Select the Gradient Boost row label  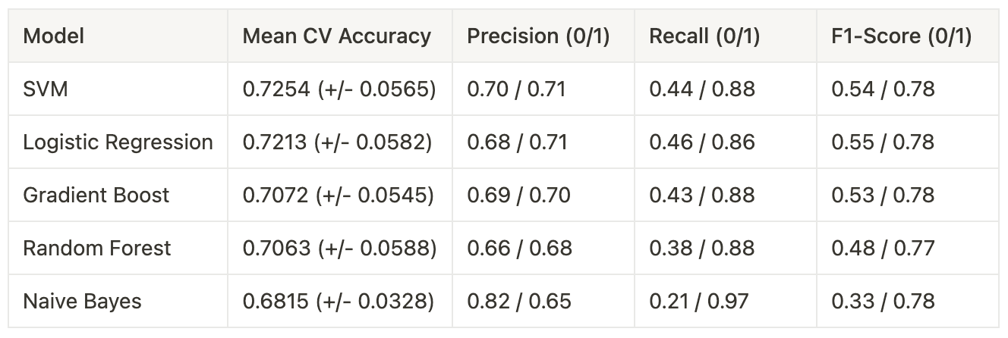[x=96, y=195]
